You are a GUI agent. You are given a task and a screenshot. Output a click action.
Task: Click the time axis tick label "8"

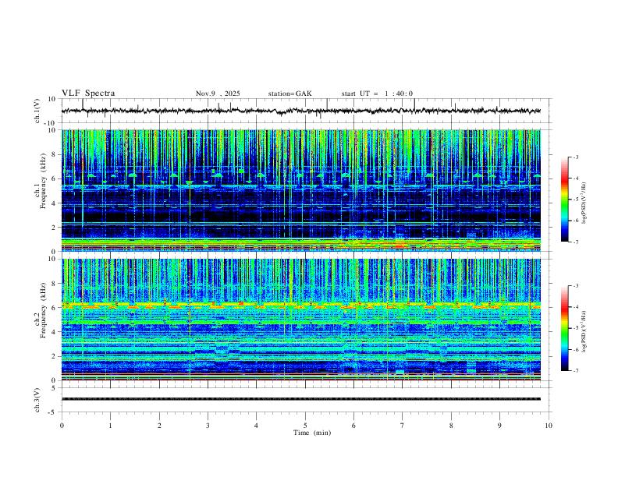pyautogui.click(x=451, y=426)
